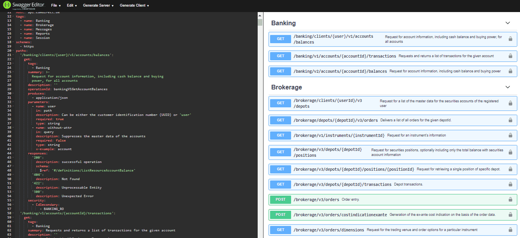Click the GET badge for /brokerage/v1/instruments/{instrumentId}
520x238 pixels.
click(281, 135)
